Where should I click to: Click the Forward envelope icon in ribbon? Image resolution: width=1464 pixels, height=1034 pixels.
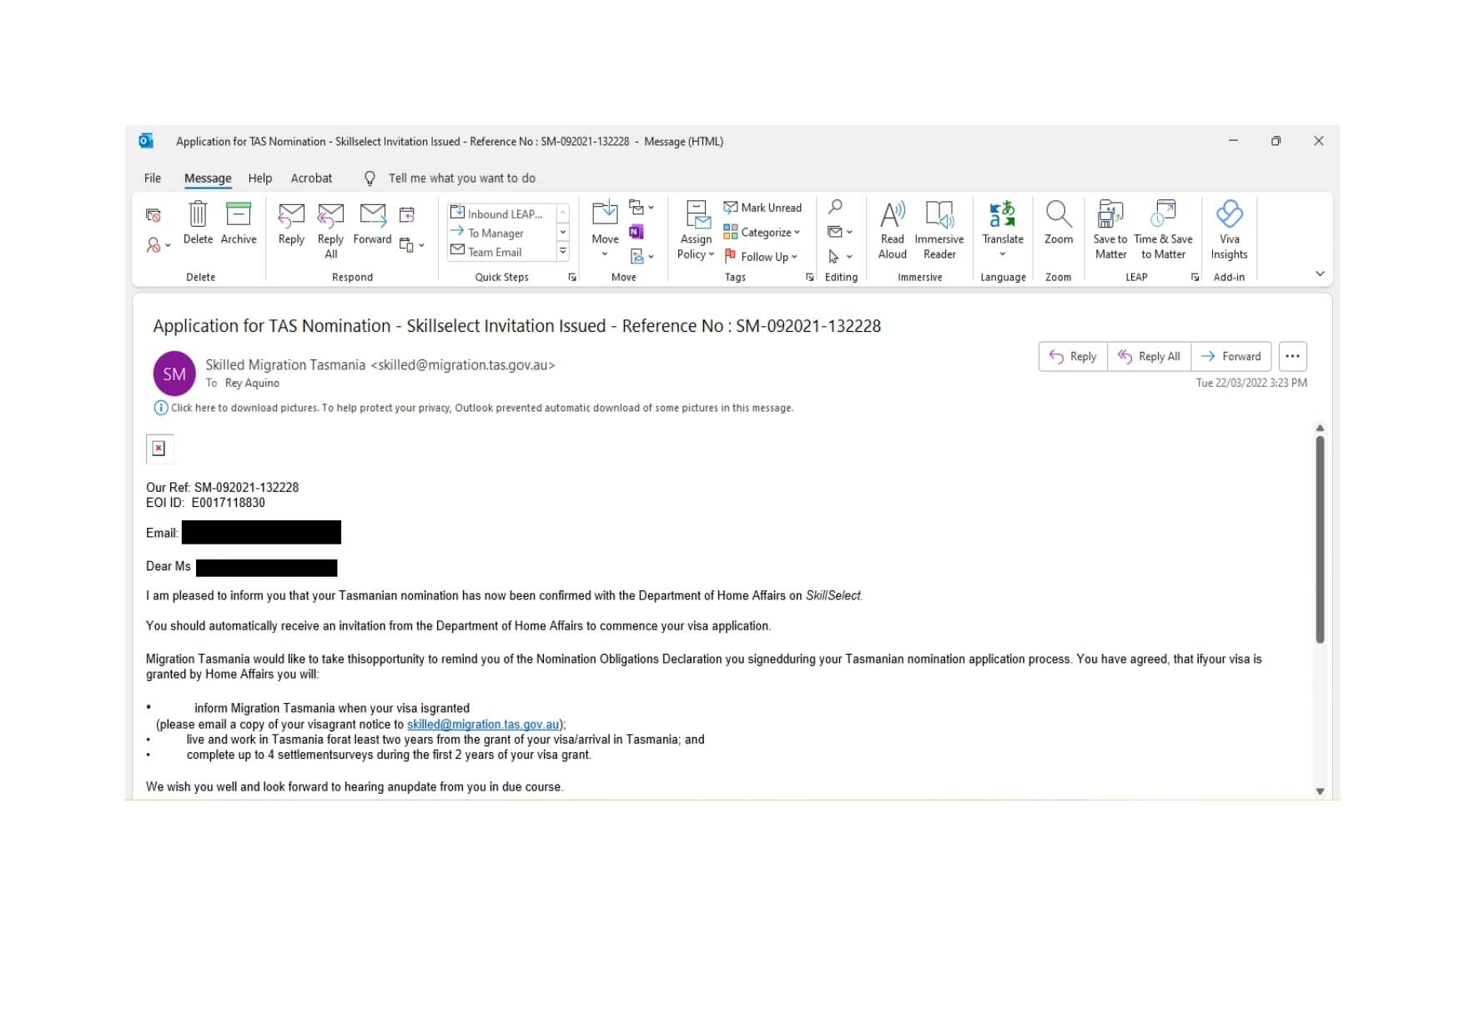372,215
